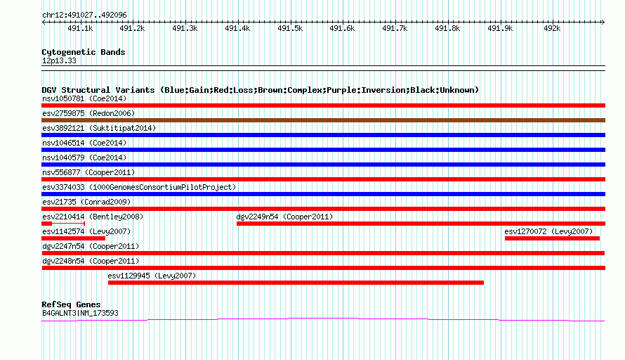
Task: Click the 492k ruler tick label
Action: point(552,28)
